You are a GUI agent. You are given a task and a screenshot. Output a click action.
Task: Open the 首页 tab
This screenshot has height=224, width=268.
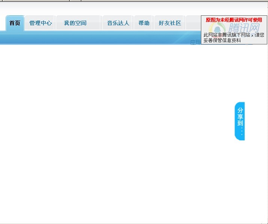click(15, 23)
